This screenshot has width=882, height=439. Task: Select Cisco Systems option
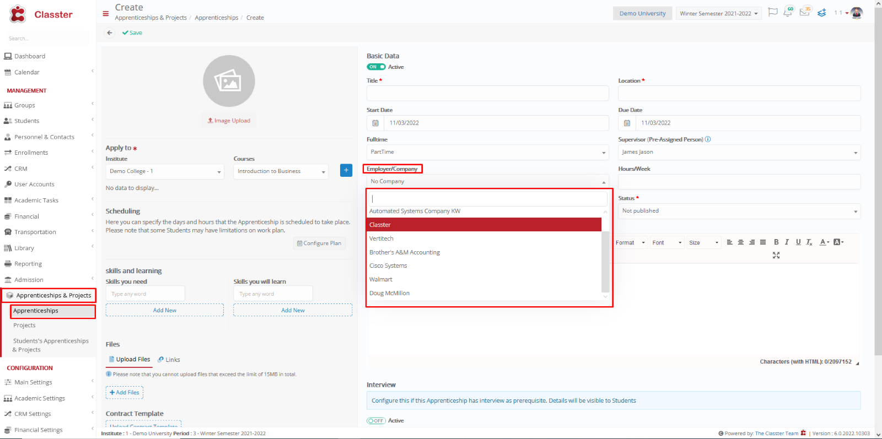484,265
